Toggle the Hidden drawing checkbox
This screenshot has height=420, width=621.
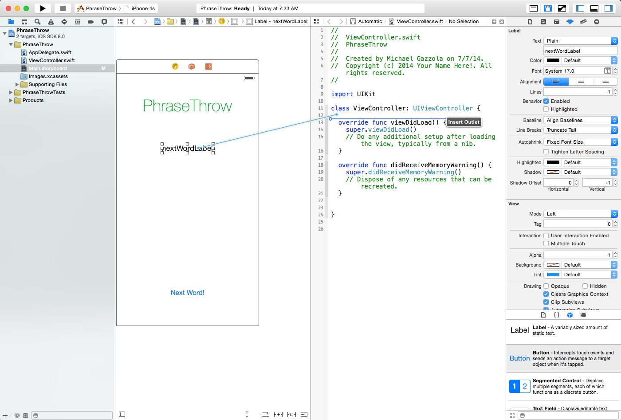pyautogui.click(x=585, y=286)
